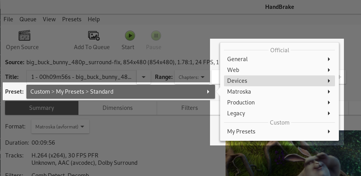361x176 pixels.
Task: Open the Matroska presets submenu
Action: tap(279, 92)
